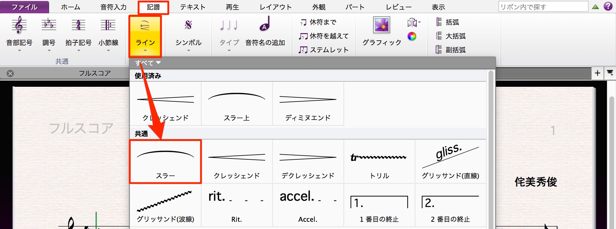
Task: Choose the デクレッシェンド hairpin line
Action: pos(308,162)
